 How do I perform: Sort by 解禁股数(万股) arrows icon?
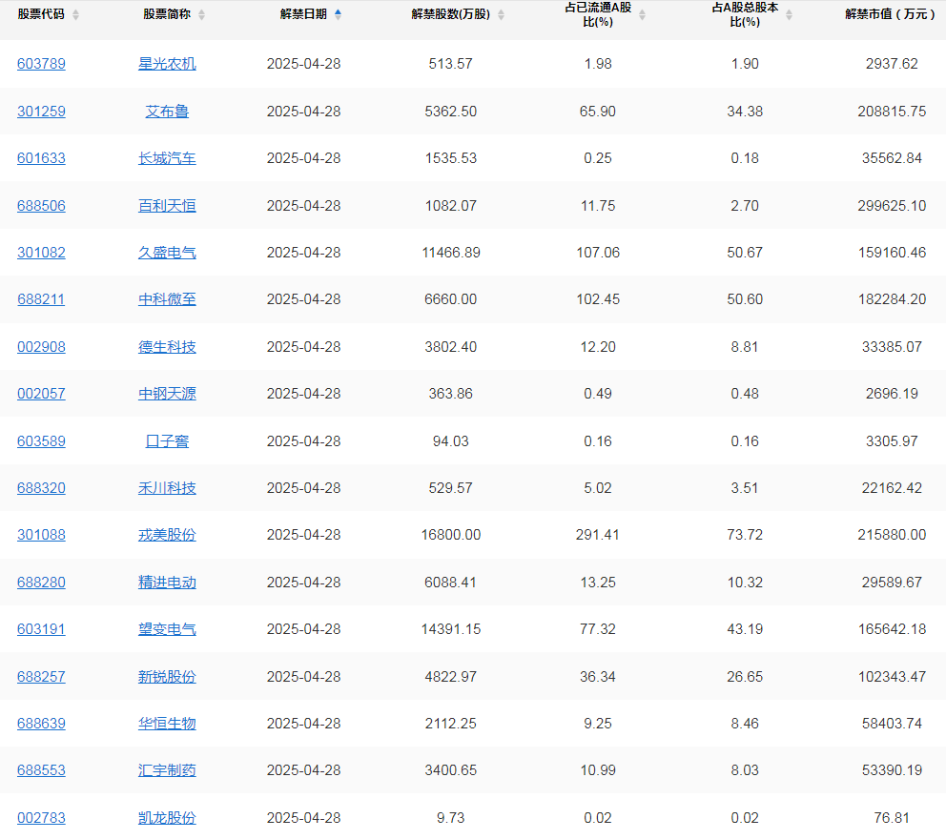click(501, 15)
